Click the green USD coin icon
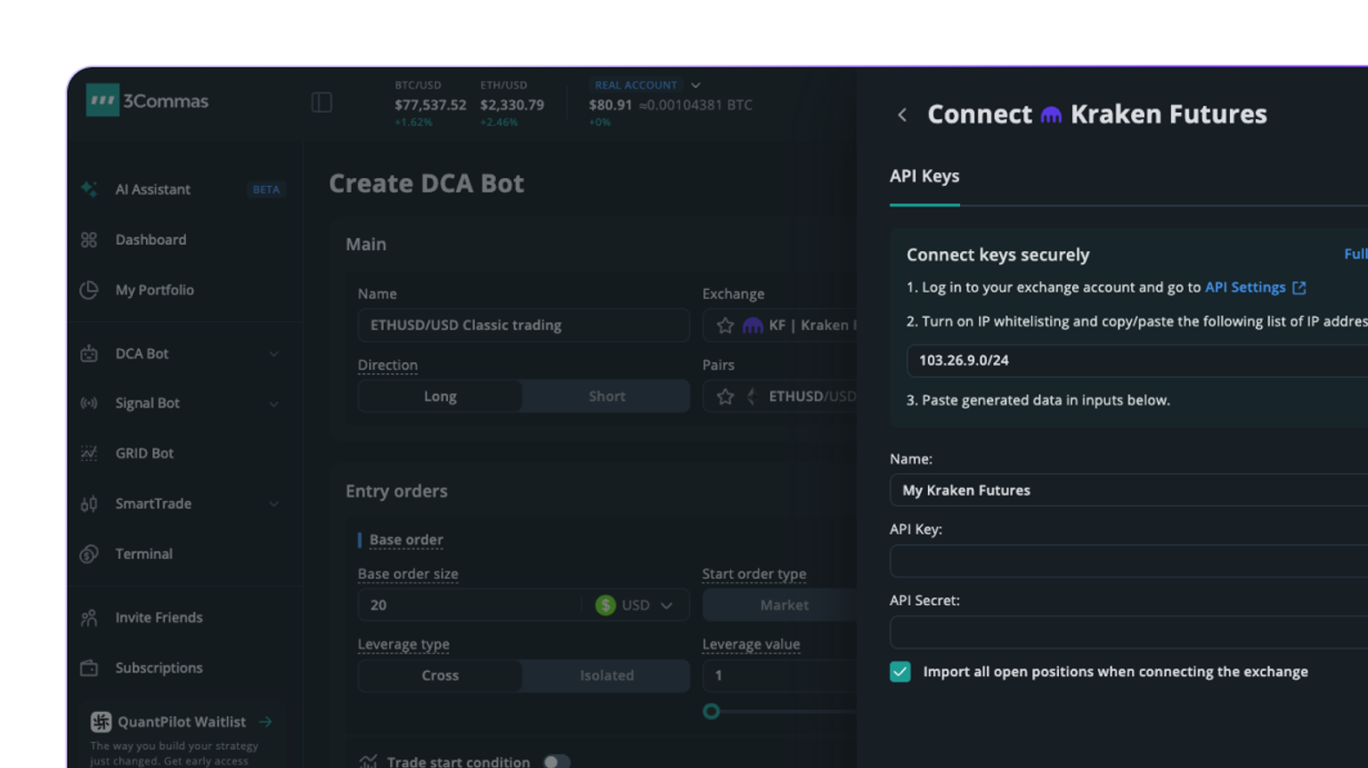Viewport: 1368px width, 768px height. [606, 605]
